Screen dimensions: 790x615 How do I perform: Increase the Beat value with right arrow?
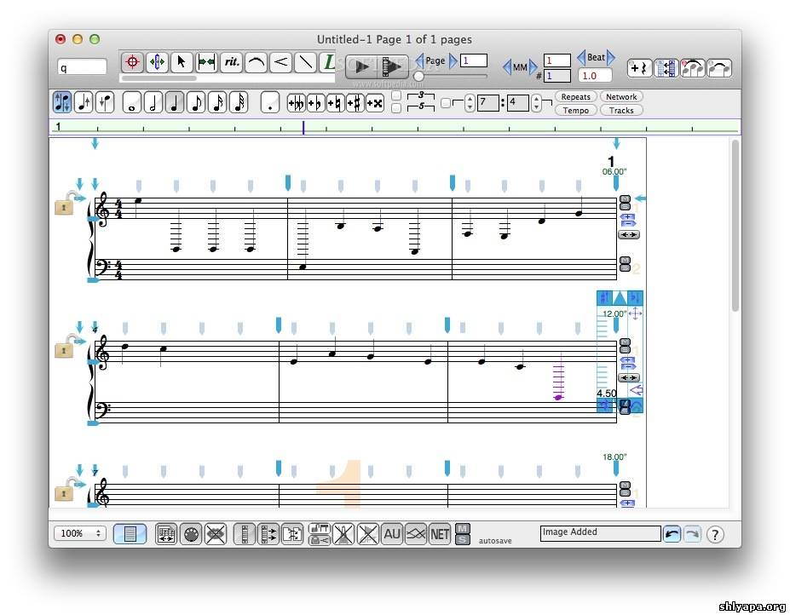(611, 57)
